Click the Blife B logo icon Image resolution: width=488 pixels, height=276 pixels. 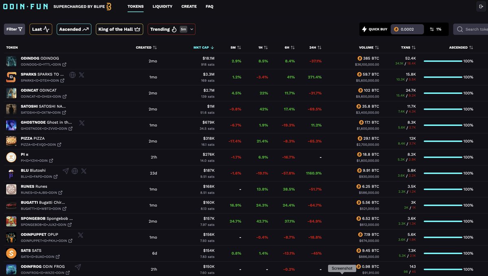click(109, 6)
